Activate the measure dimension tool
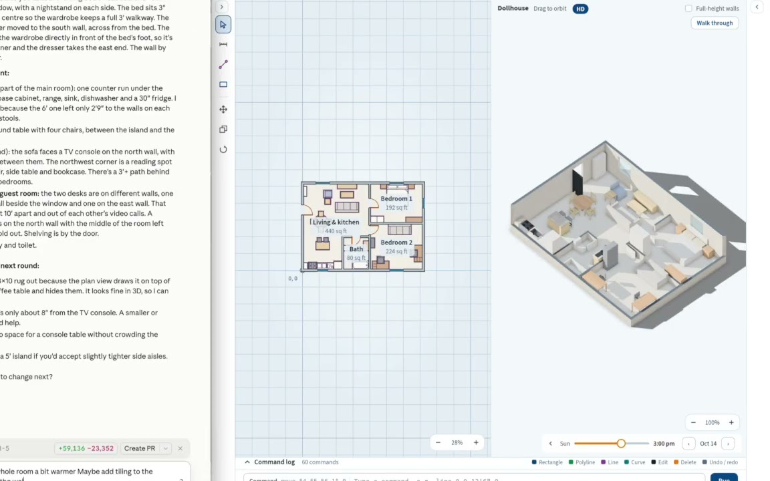770x481 pixels. pos(223,45)
